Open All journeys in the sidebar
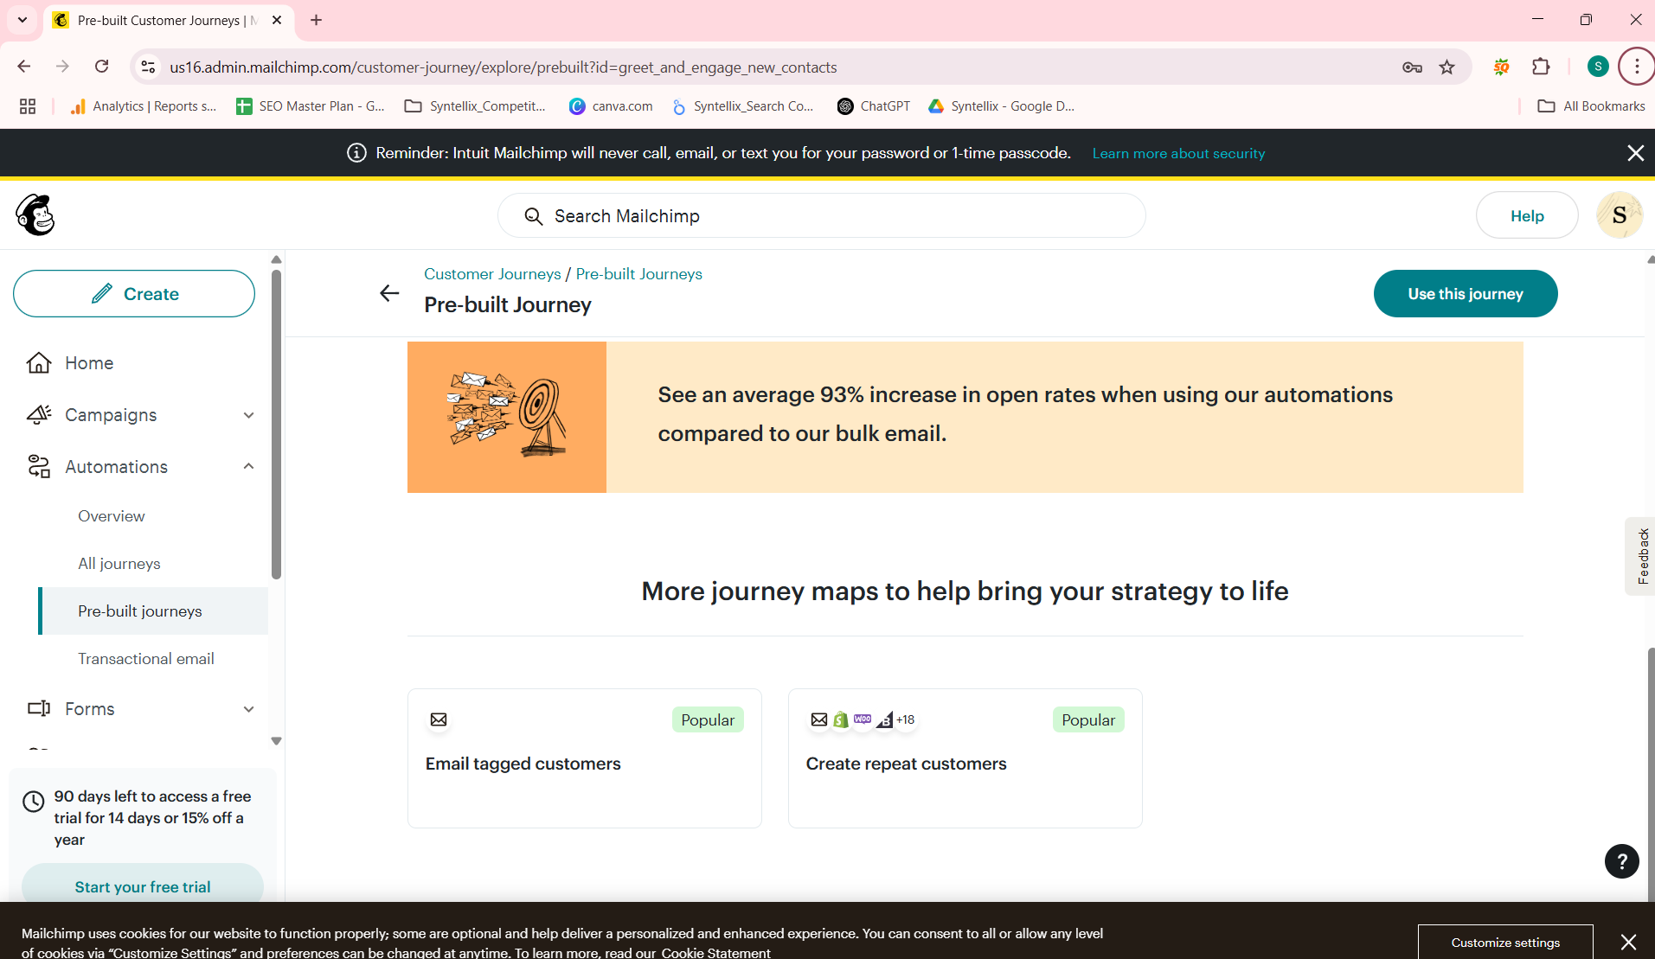 (x=119, y=564)
